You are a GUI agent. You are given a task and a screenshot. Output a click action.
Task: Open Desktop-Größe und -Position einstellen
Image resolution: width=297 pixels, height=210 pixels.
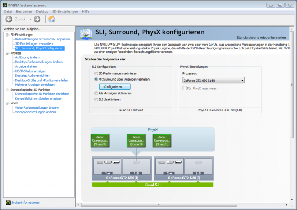pos(42,80)
